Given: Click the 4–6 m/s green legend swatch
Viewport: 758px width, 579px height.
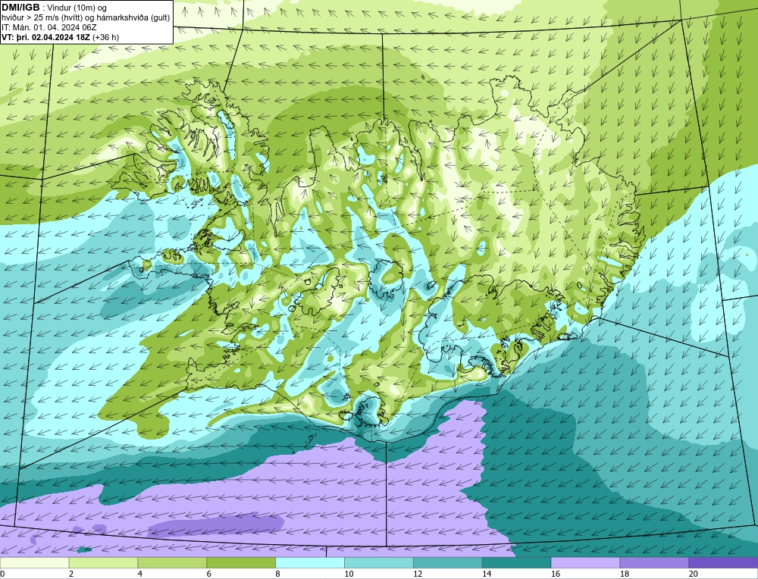Looking at the screenshot, I should [x=172, y=562].
